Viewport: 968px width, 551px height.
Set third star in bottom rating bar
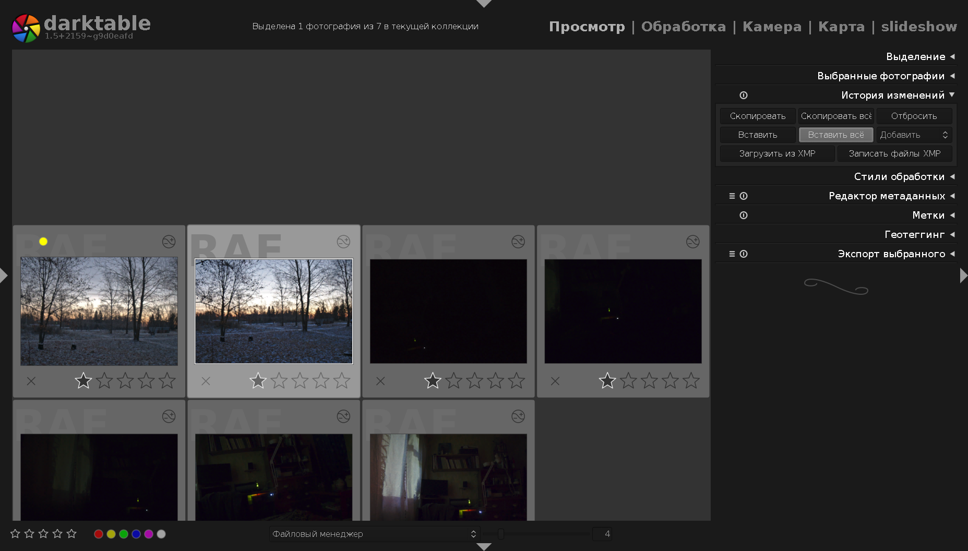(x=43, y=533)
